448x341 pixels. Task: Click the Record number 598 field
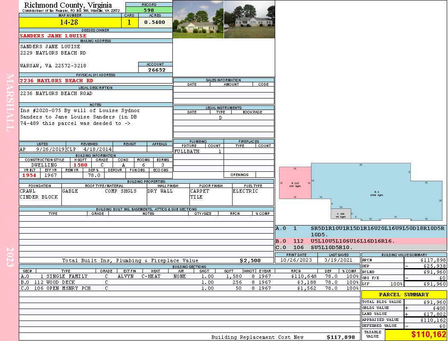pos(149,10)
